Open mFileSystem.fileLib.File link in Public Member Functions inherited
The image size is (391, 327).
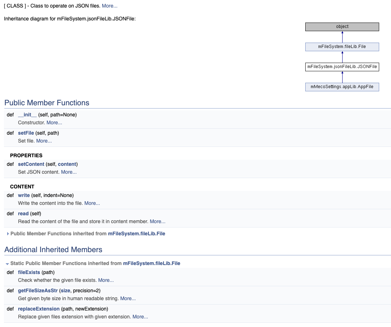(x=136, y=234)
